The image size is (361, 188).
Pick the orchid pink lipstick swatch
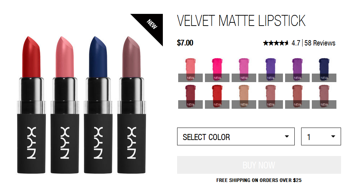244,70
